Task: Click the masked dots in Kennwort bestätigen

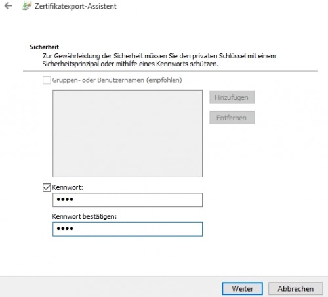Action: click(x=65, y=229)
